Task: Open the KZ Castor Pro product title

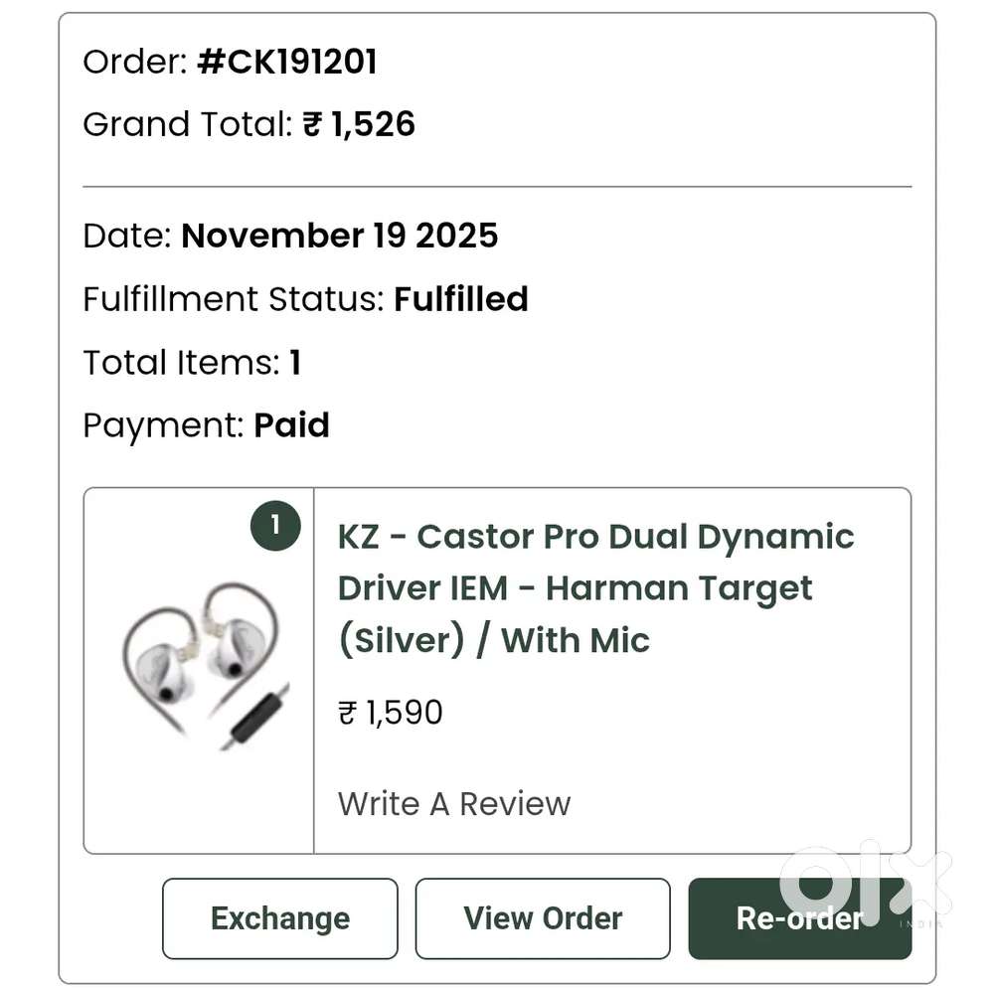Action: pyautogui.click(x=595, y=587)
